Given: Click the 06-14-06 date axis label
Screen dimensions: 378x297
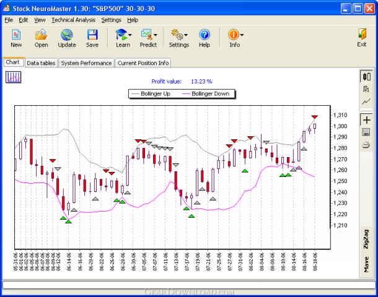Looking at the screenshot, I should click(x=69, y=262).
